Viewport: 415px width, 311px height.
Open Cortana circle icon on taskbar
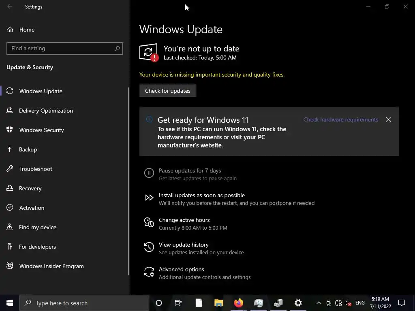tap(159, 303)
